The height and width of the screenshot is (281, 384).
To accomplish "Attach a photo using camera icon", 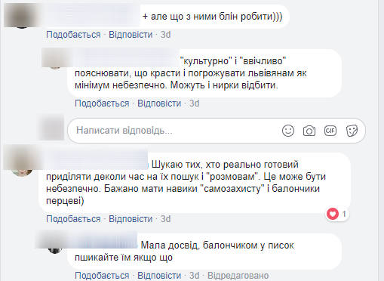I will click(309, 131).
